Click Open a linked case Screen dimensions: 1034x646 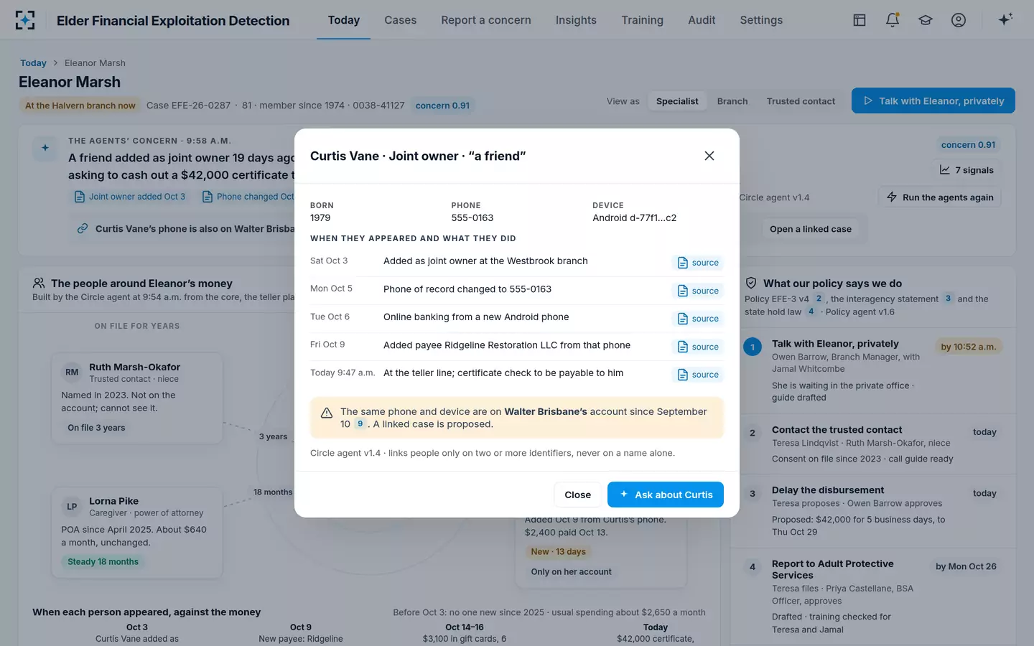click(811, 229)
